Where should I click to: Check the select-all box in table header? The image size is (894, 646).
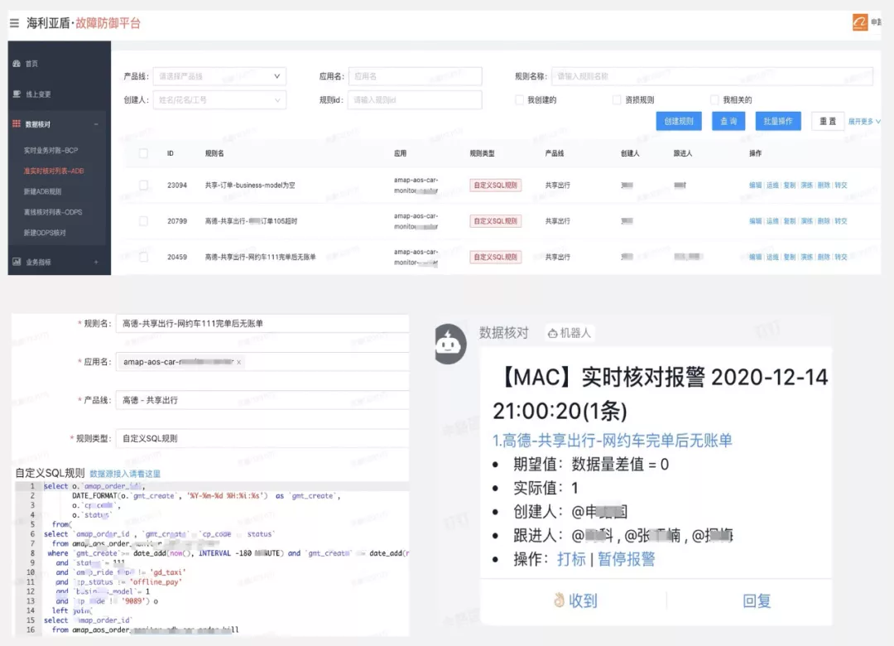click(144, 153)
